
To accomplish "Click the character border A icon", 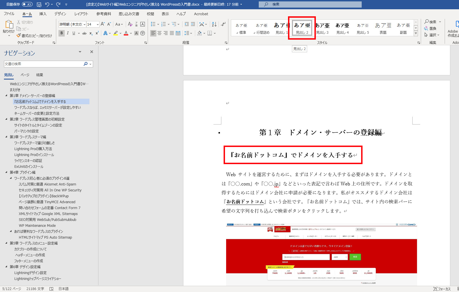I will click(143, 24).
